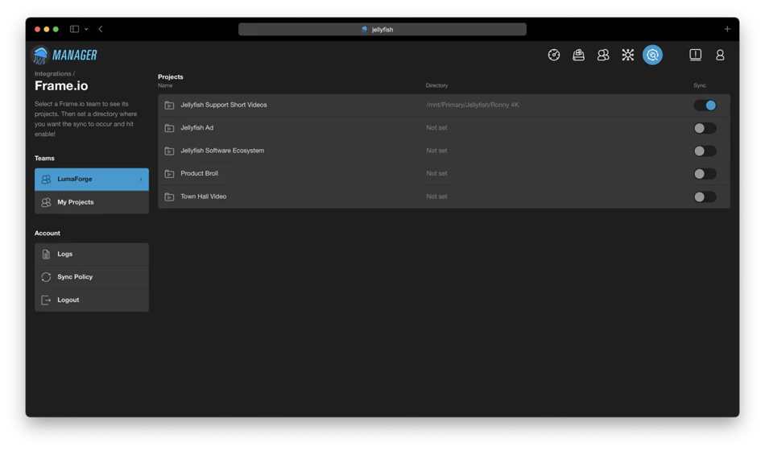
Task: Enable sync for Jellyfish Ad
Action: coord(705,128)
